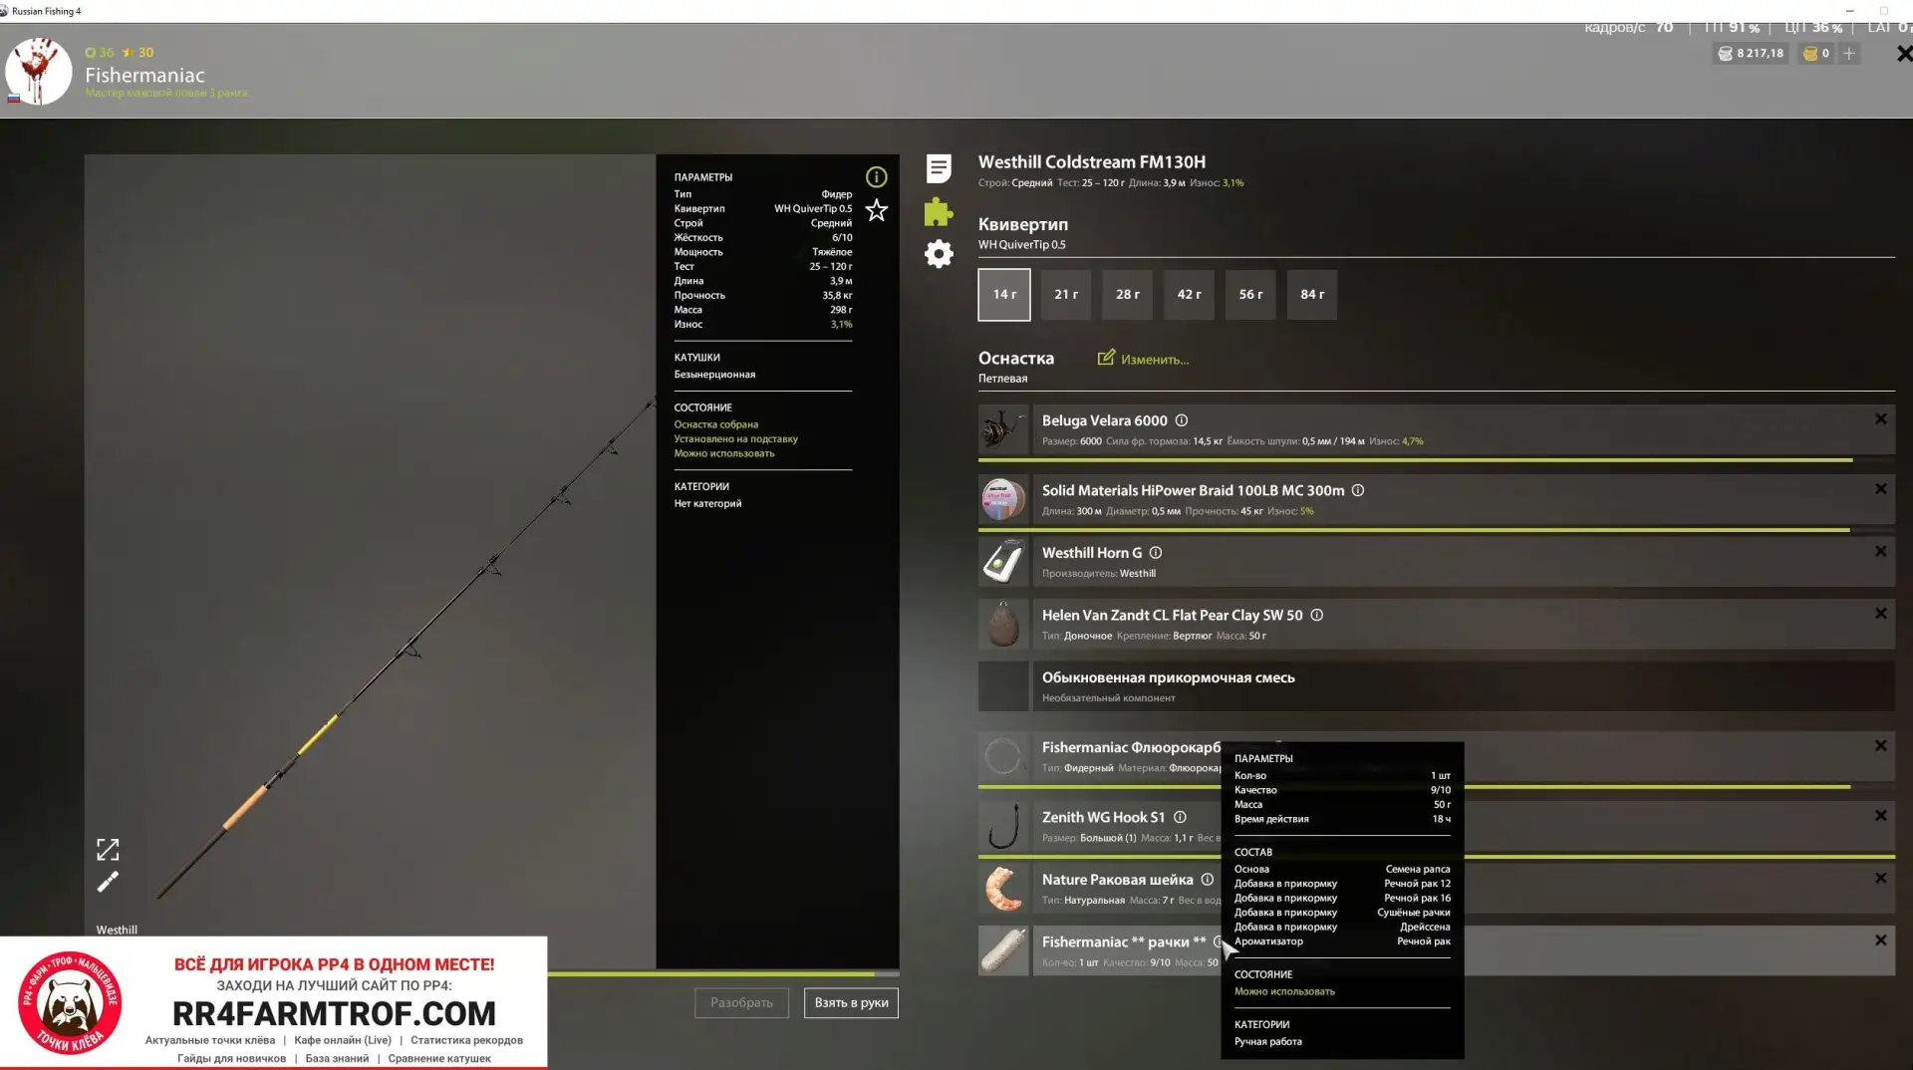1913x1070 pixels.
Task: Click the green info icon in parameters
Action: click(x=877, y=177)
